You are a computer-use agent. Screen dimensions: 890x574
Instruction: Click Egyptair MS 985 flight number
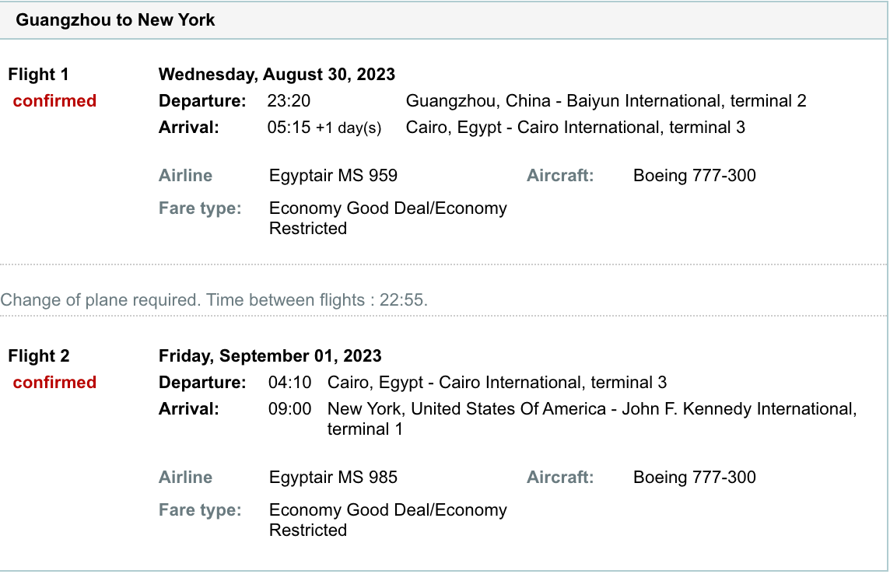[333, 477]
